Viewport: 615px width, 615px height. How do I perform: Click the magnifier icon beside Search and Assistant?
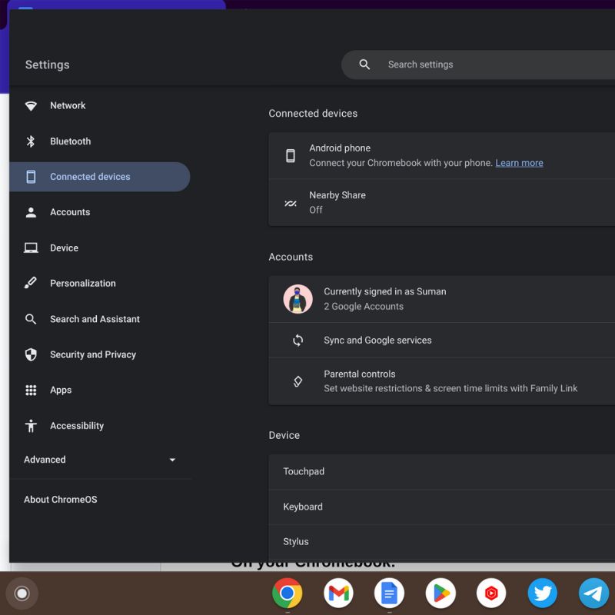(x=31, y=319)
